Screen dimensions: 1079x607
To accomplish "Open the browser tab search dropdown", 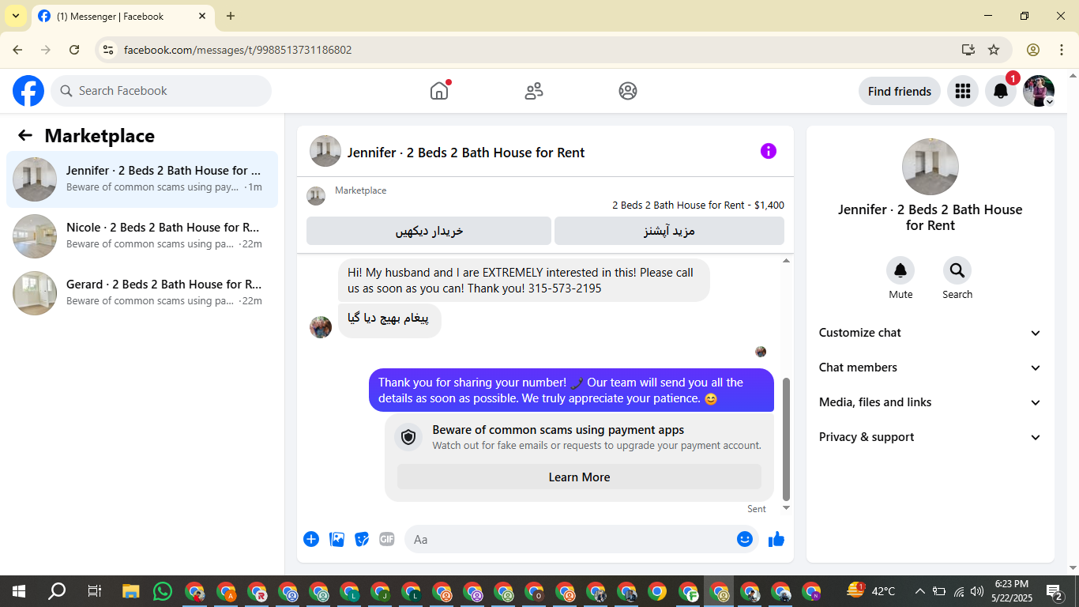I will point(16,16).
